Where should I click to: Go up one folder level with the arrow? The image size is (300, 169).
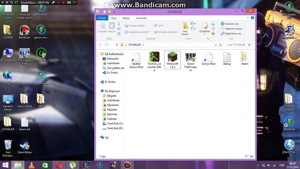pos(117,45)
